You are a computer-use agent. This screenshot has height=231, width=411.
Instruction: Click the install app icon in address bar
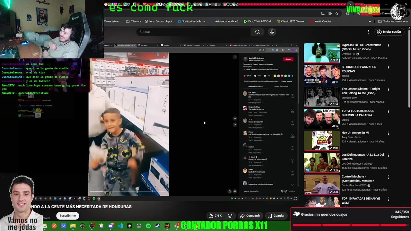pos(323,13)
